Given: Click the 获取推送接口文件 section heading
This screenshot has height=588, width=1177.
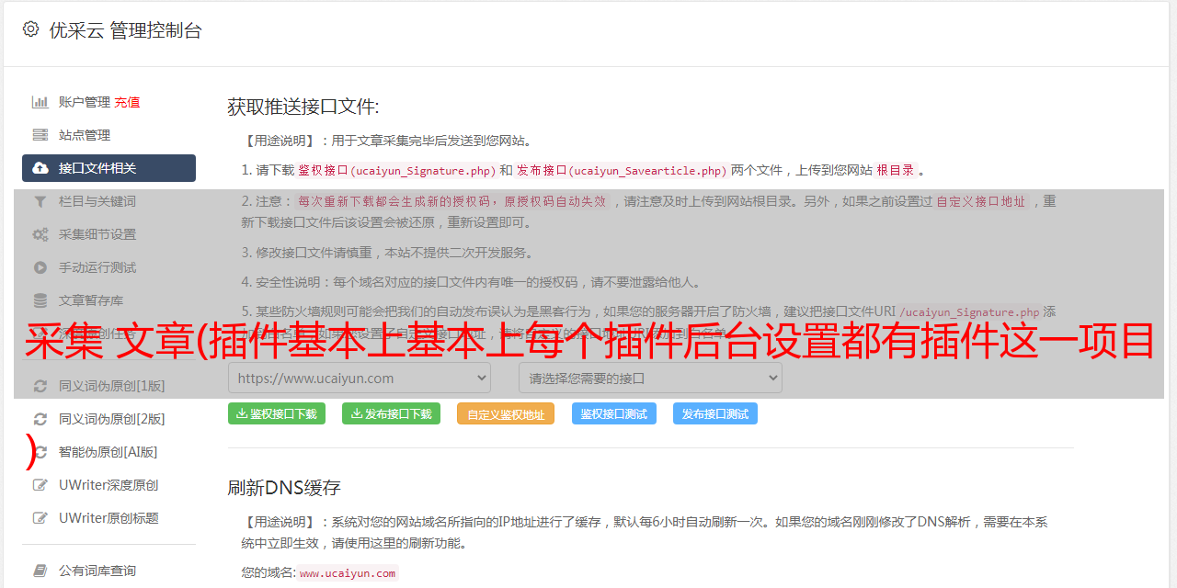Looking at the screenshot, I should tap(303, 107).
